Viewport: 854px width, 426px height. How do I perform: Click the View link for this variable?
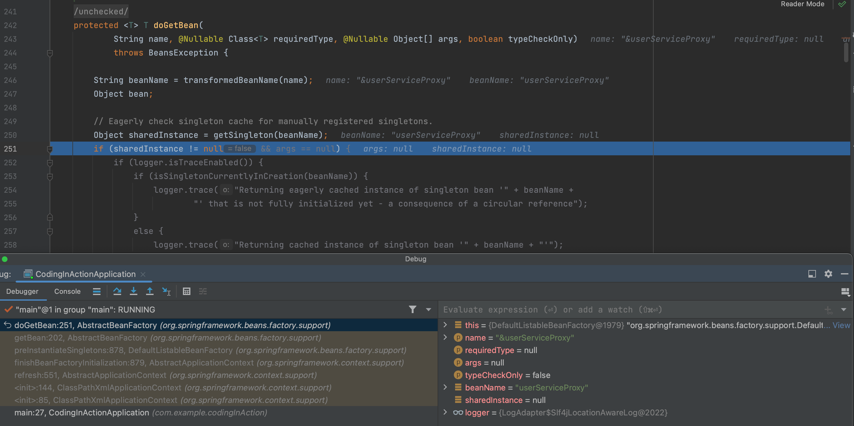pos(841,325)
